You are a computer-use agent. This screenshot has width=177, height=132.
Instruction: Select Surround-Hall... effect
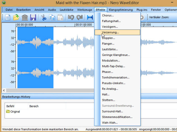(117, 111)
